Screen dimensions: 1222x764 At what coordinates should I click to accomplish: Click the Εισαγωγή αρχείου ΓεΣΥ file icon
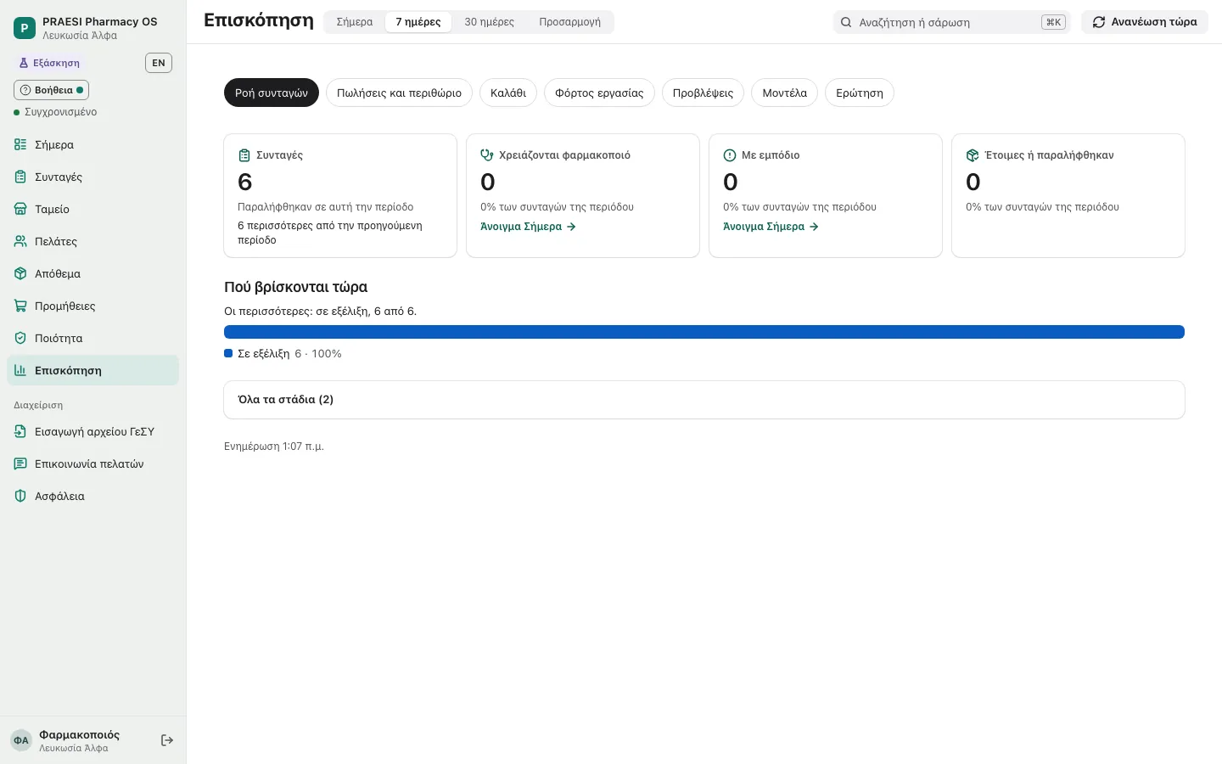(20, 431)
